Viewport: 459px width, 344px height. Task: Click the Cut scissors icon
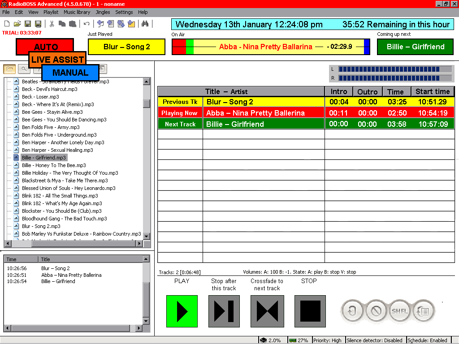coord(52,24)
